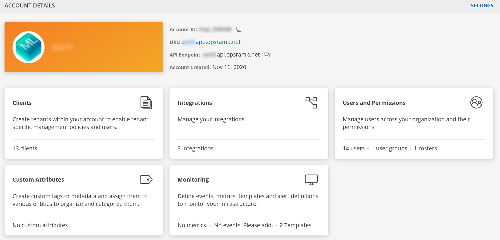Viewport: 500px width, 240px height.
Task: View the 3 integrations count
Action: (195, 149)
